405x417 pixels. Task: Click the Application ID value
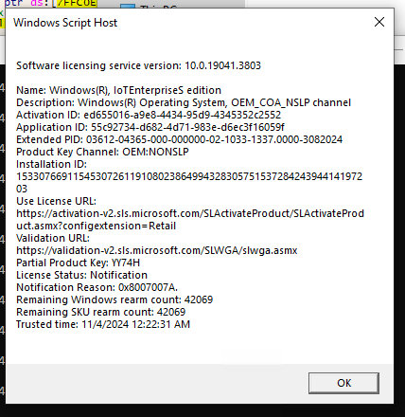(187, 127)
